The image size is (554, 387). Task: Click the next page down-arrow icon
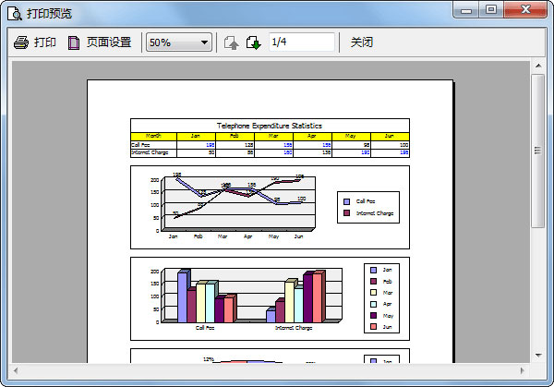pos(253,42)
